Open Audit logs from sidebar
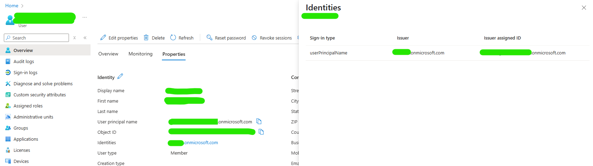This screenshot has height=166, width=593. tap(24, 61)
